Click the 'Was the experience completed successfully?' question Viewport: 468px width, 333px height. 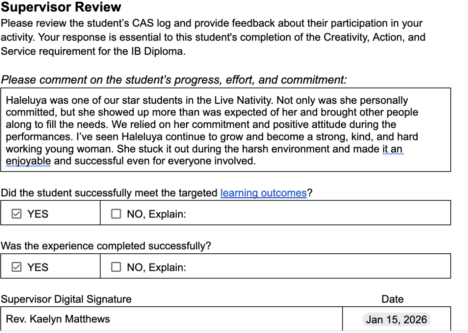point(106,246)
